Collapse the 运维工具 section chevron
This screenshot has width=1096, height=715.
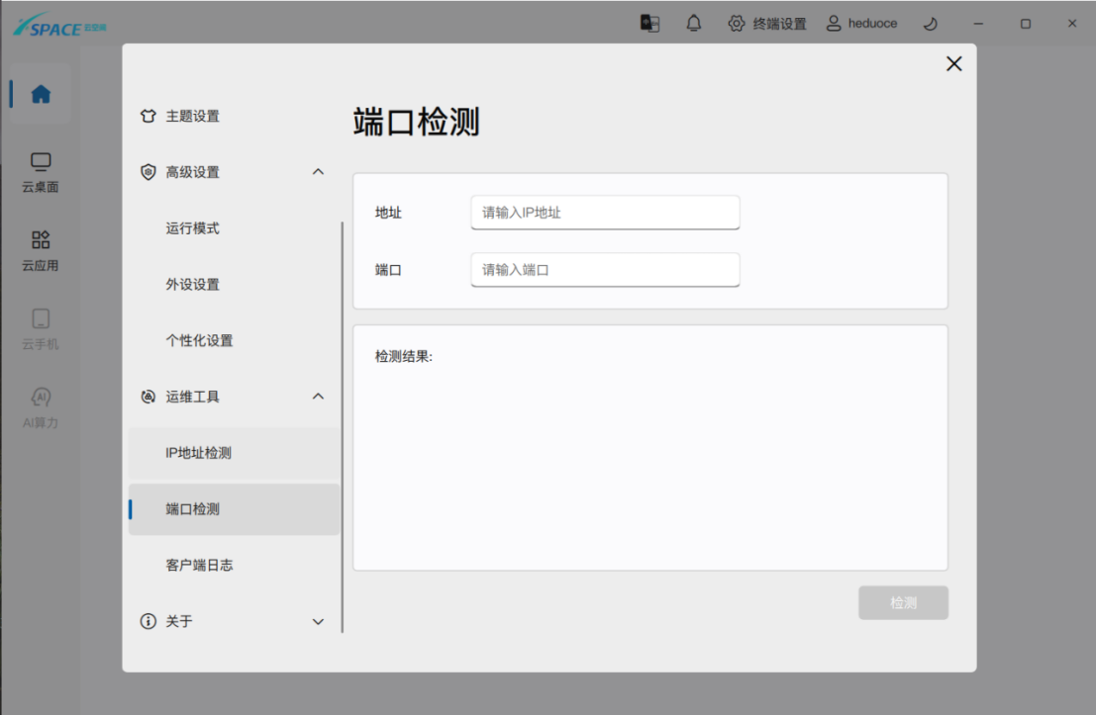(318, 397)
